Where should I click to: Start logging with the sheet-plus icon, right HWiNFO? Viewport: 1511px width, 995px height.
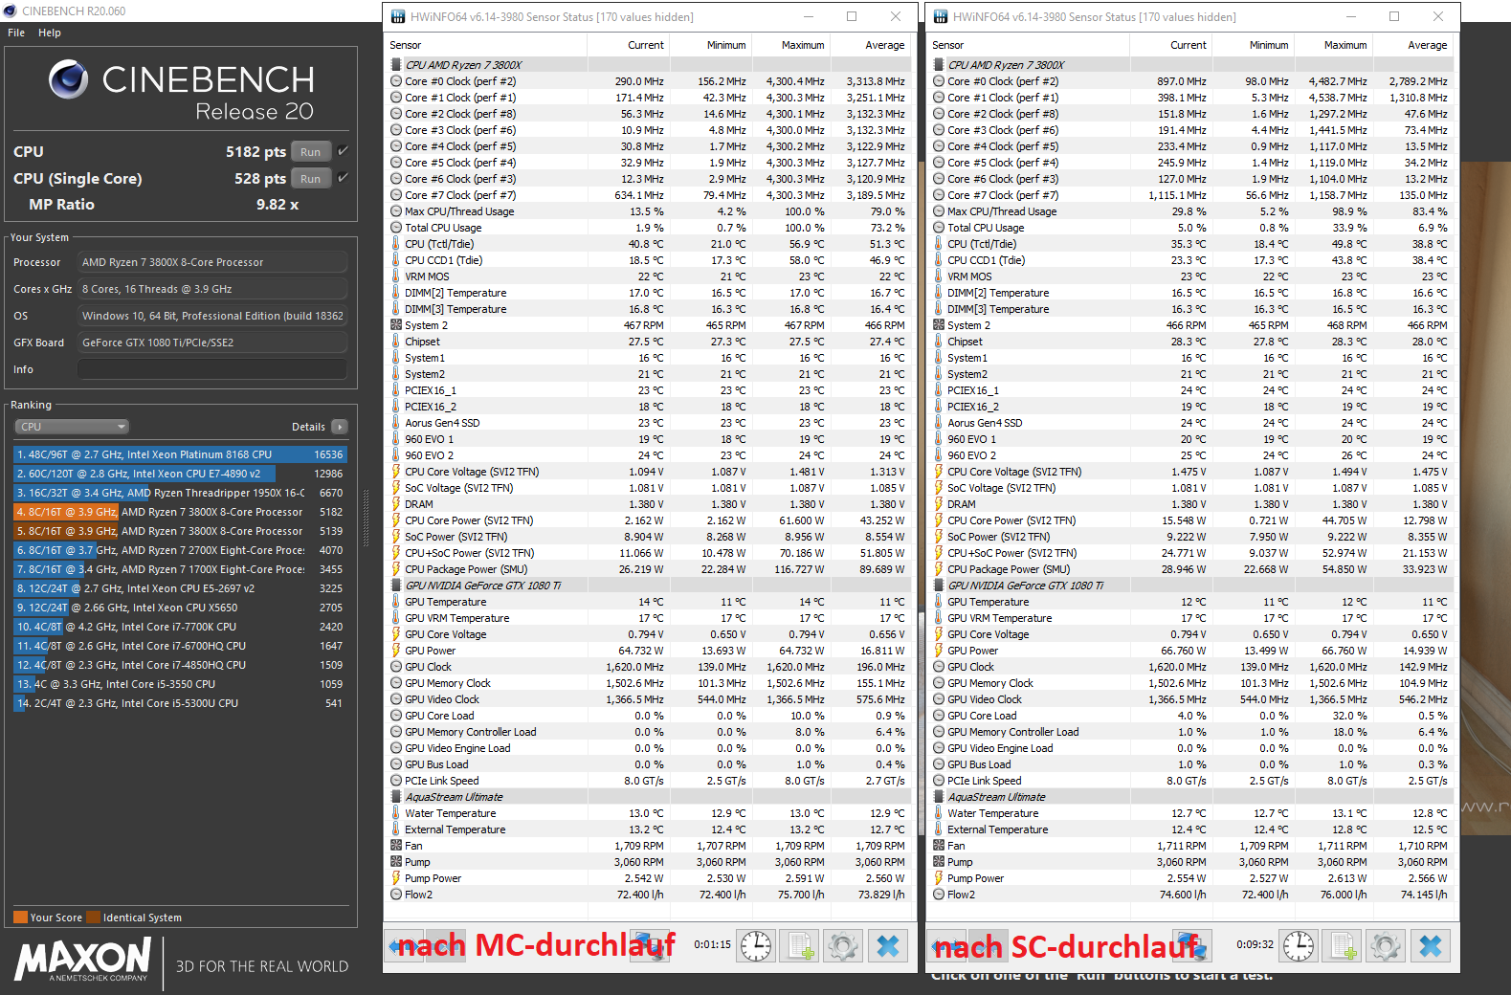[x=1343, y=946]
